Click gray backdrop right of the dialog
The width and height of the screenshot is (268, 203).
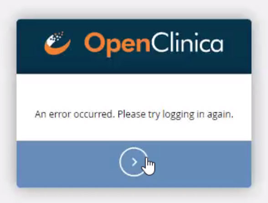[x=260, y=103]
